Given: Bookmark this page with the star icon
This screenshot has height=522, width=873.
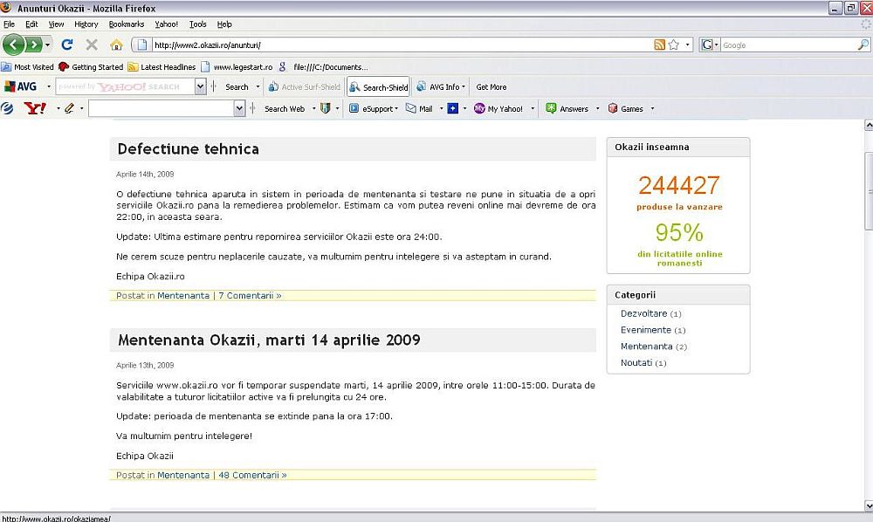Looking at the screenshot, I should pyautogui.click(x=674, y=45).
